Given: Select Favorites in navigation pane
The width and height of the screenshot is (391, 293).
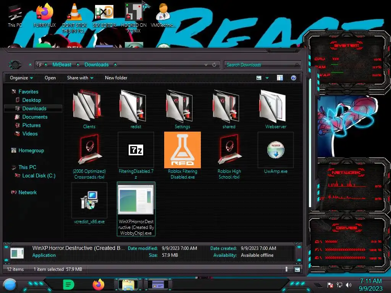Looking at the screenshot, I should pos(28,92).
